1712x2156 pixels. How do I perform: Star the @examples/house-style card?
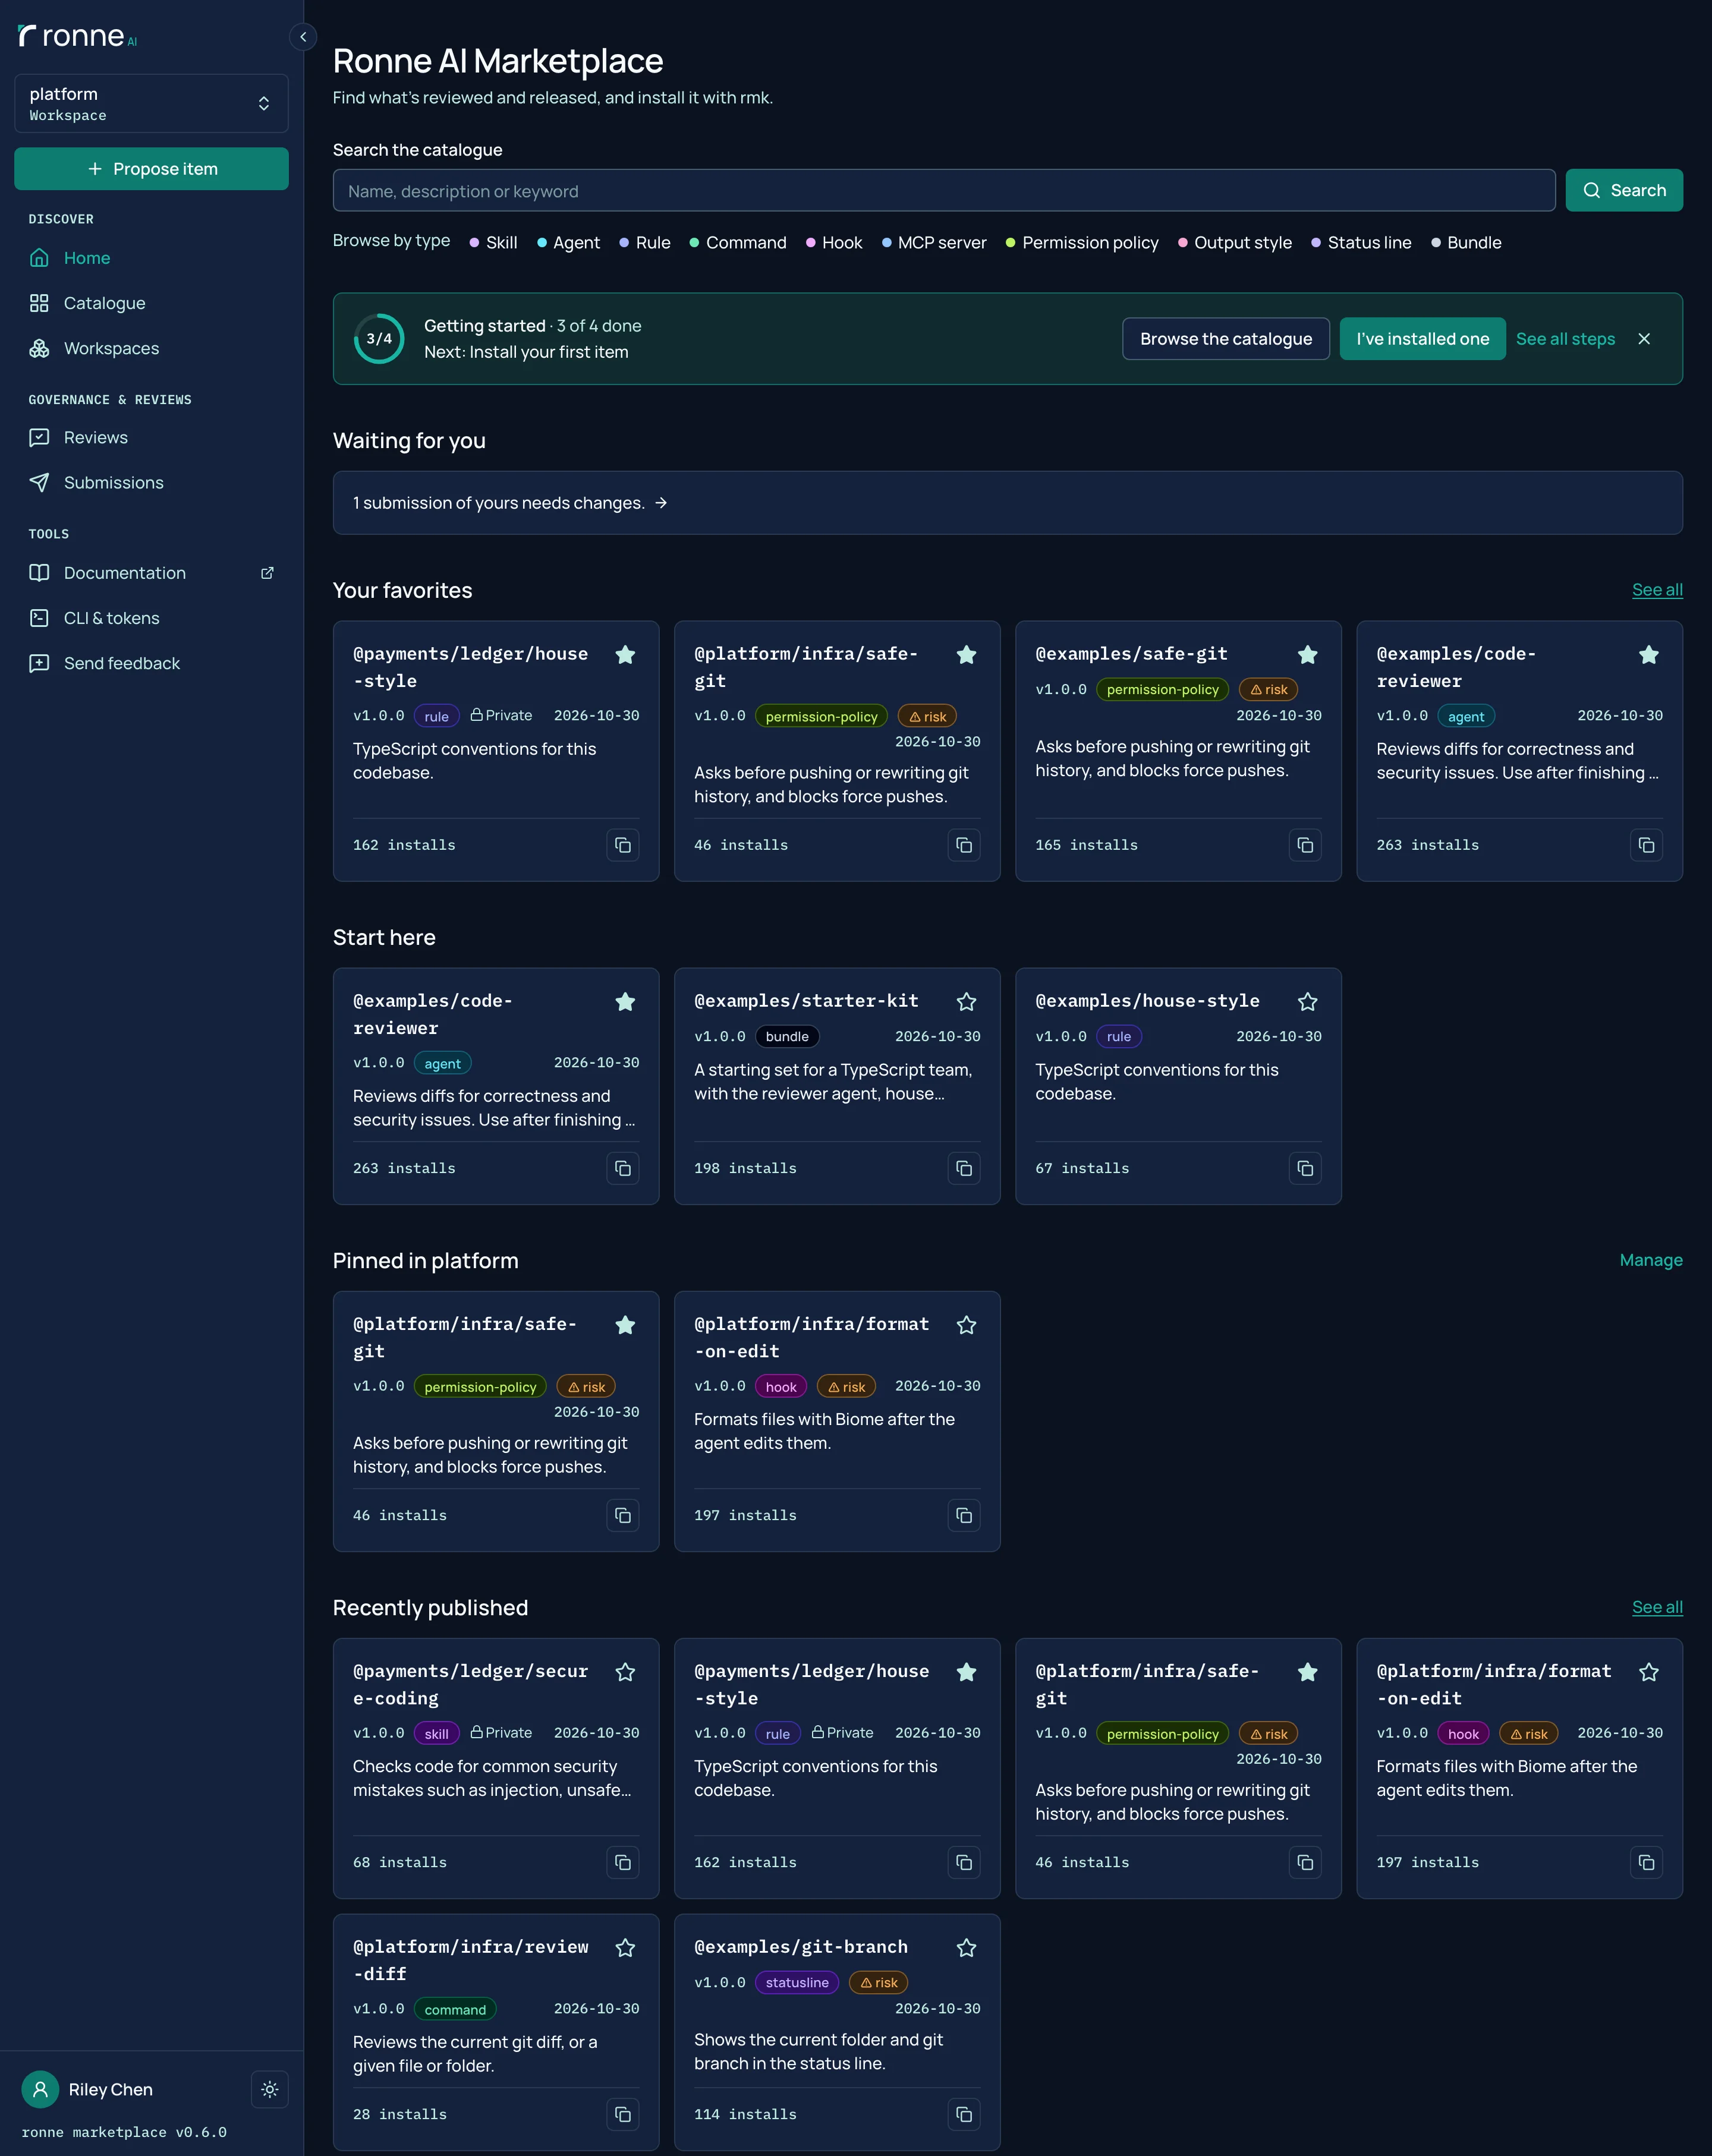click(x=1307, y=1002)
